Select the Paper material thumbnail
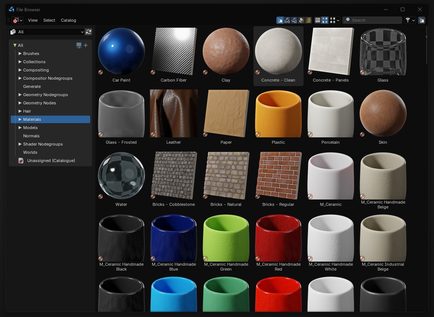The width and height of the screenshot is (434, 317). pyautogui.click(x=226, y=113)
